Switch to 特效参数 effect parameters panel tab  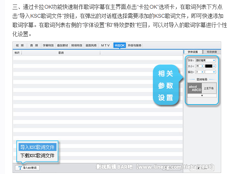coord(212,51)
